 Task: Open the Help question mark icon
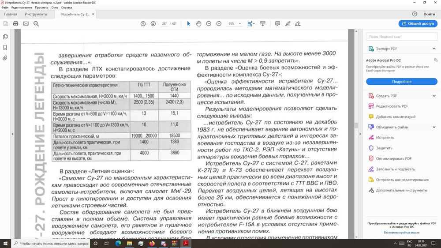[415, 14]
